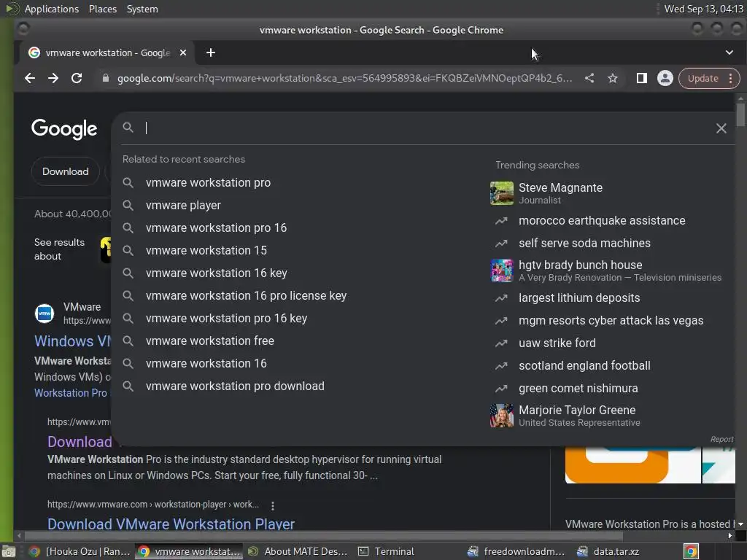Click the Report link under suggestions
Image resolution: width=747 pixels, height=560 pixels.
721,440
